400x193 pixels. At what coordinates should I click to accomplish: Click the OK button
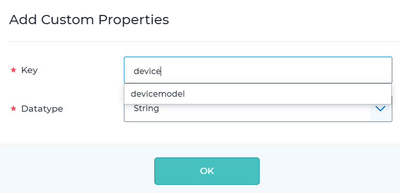tap(207, 171)
